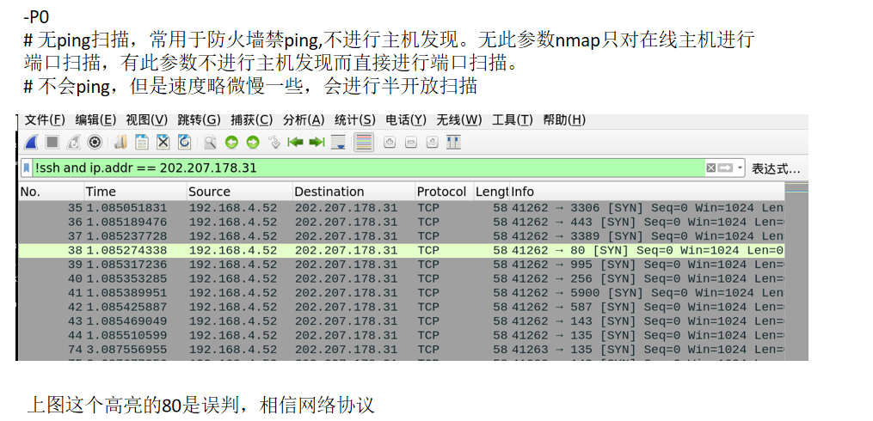Jump to the last packet
Image resolution: width=873 pixels, height=421 pixels.
(x=317, y=143)
